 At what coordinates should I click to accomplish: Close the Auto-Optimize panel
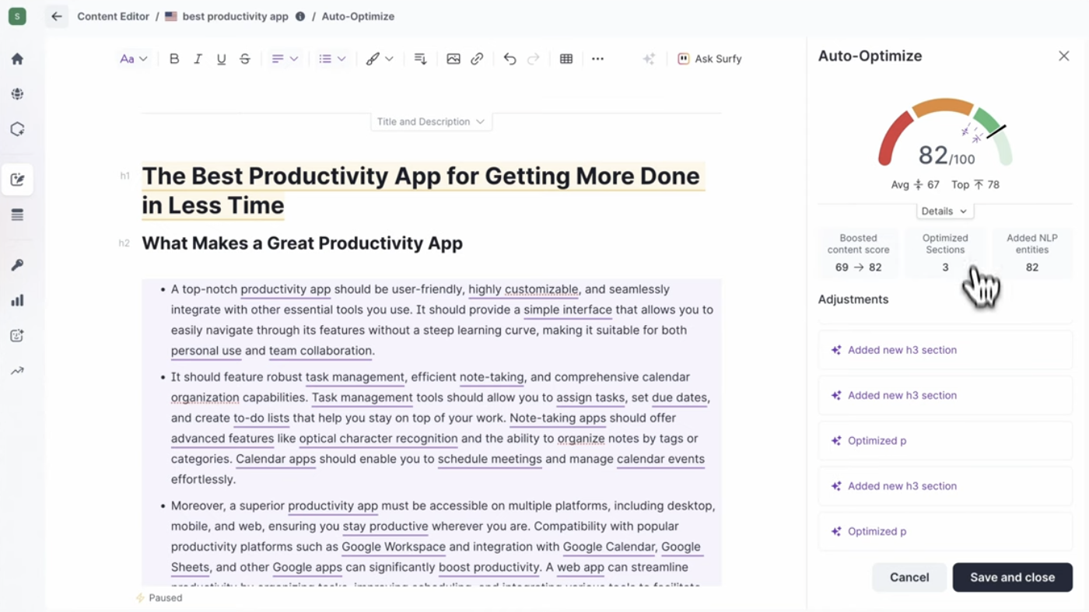tap(1064, 56)
